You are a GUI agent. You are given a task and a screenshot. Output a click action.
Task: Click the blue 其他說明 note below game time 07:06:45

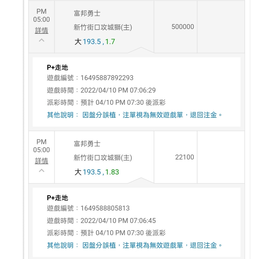pos(135,245)
